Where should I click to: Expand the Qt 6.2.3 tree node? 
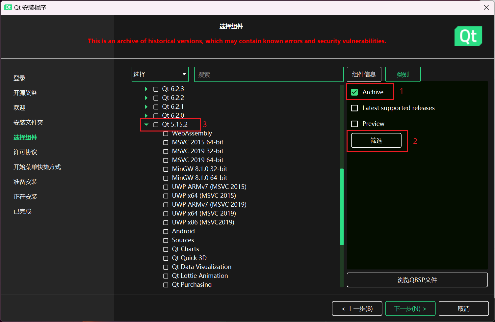pos(146,89)
